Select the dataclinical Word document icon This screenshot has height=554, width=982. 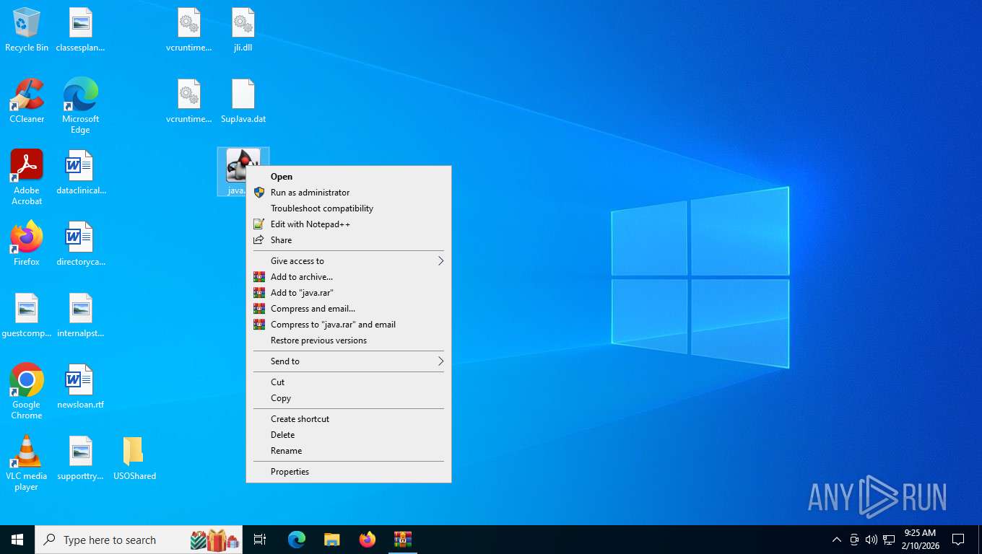[x=80, y=173]
